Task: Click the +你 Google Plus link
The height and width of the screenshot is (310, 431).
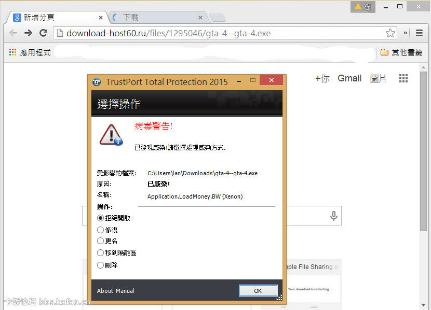Action: pos(322,79)
